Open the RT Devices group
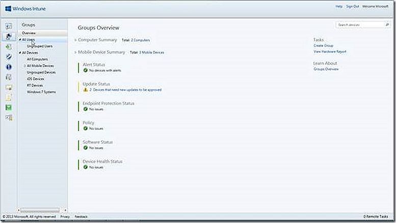396x223 pixels. pos(35,85)
